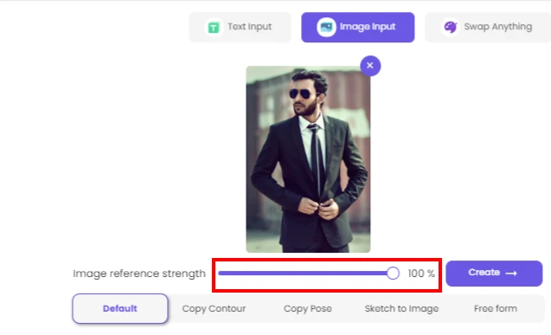This screenshot has height=335, width=551.
Task: Pick the Sketch to Image mode
Action: tap(401, 309)
